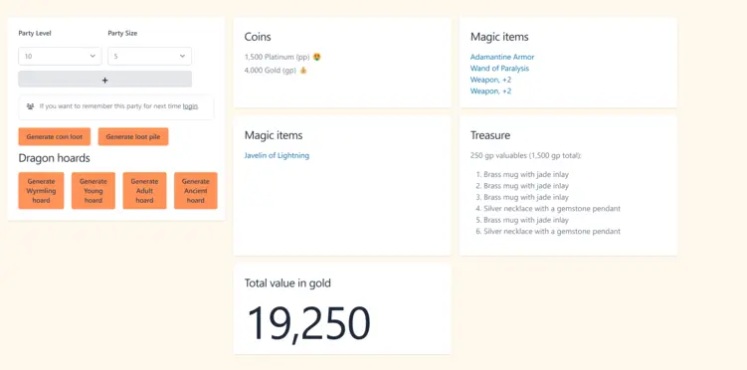Click the money bag emoji beside 4,000 Gold

coord(303,71)
